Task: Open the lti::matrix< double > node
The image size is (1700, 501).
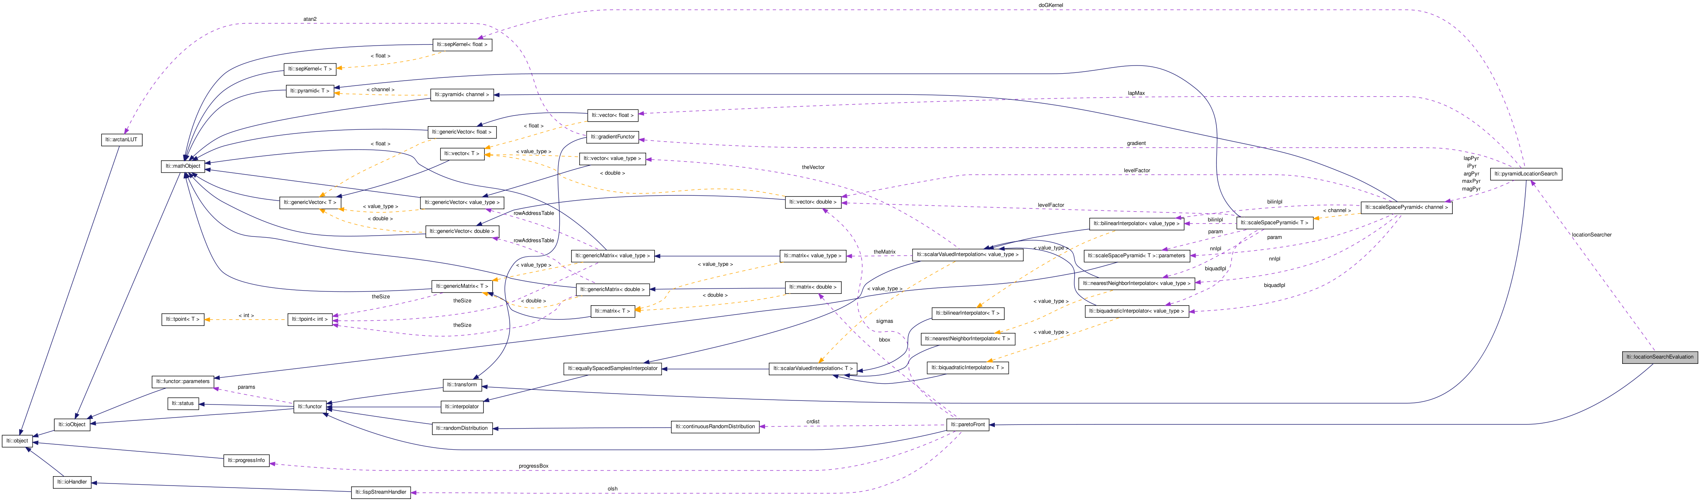Action: [x=812, y=287]
